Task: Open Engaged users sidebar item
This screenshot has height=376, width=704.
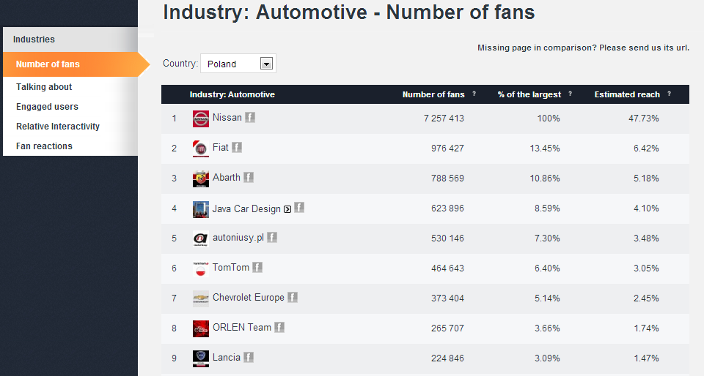Action: [47, 107]
